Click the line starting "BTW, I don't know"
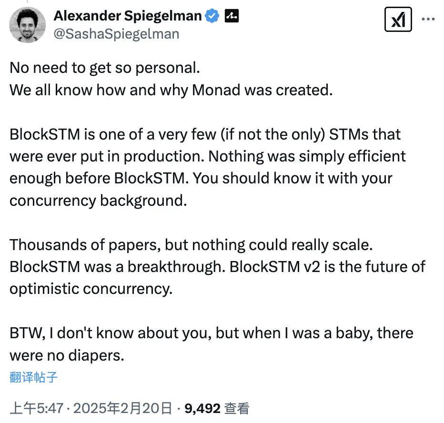 211,332
